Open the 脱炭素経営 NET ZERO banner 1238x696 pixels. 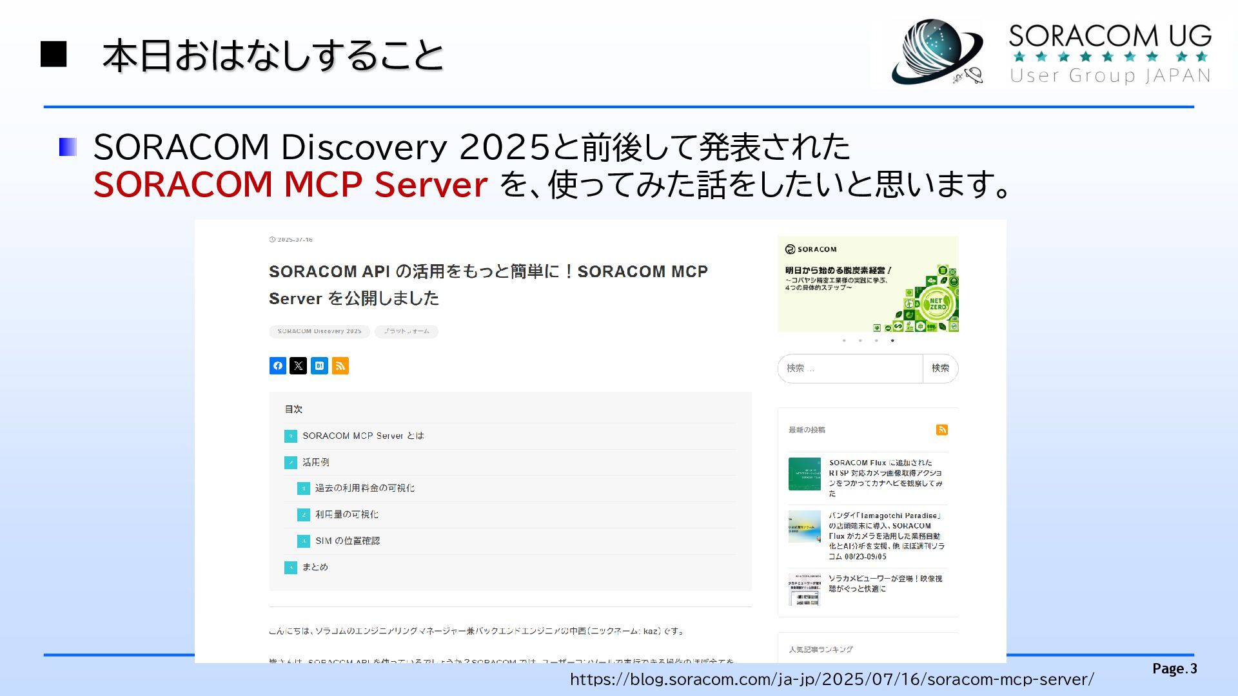(868, 284)
